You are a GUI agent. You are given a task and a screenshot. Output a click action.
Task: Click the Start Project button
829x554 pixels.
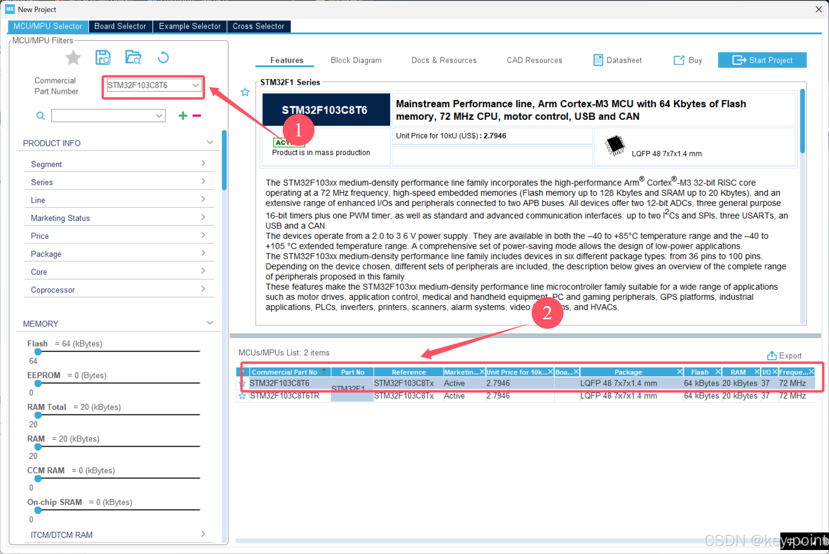[762, 60]
